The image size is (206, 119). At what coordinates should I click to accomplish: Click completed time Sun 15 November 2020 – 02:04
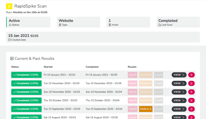104,92
